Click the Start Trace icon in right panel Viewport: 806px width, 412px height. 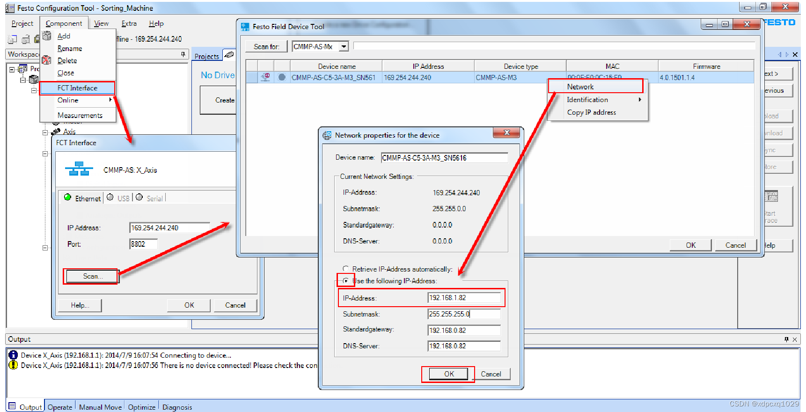pyautogui.click(x=771, y=196)
